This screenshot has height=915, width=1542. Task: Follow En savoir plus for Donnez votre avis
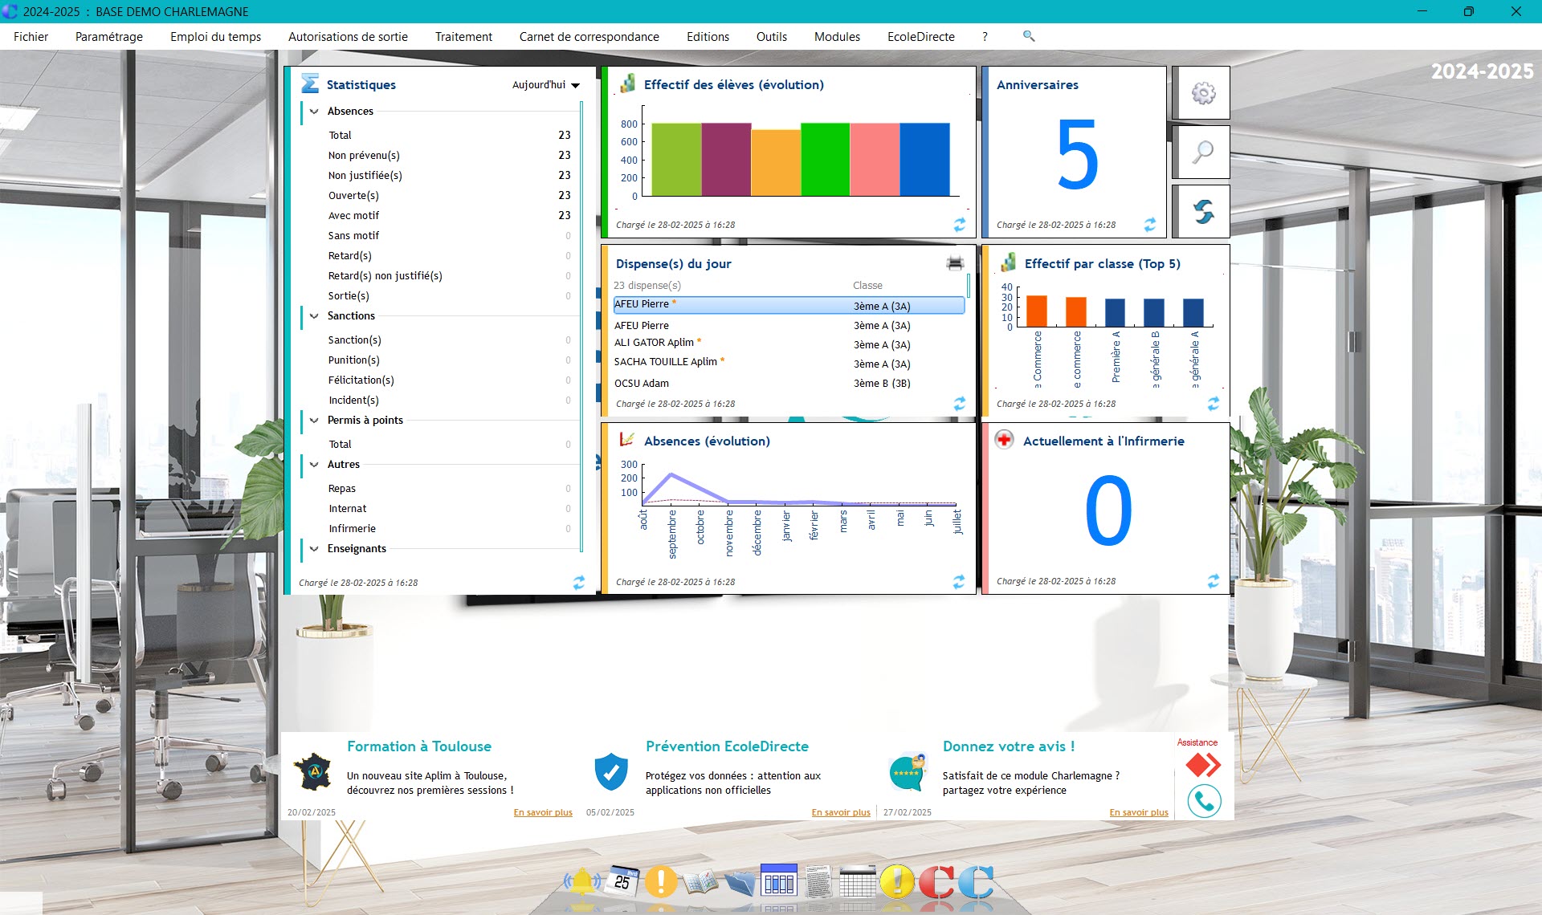(x=1139, y=812)
